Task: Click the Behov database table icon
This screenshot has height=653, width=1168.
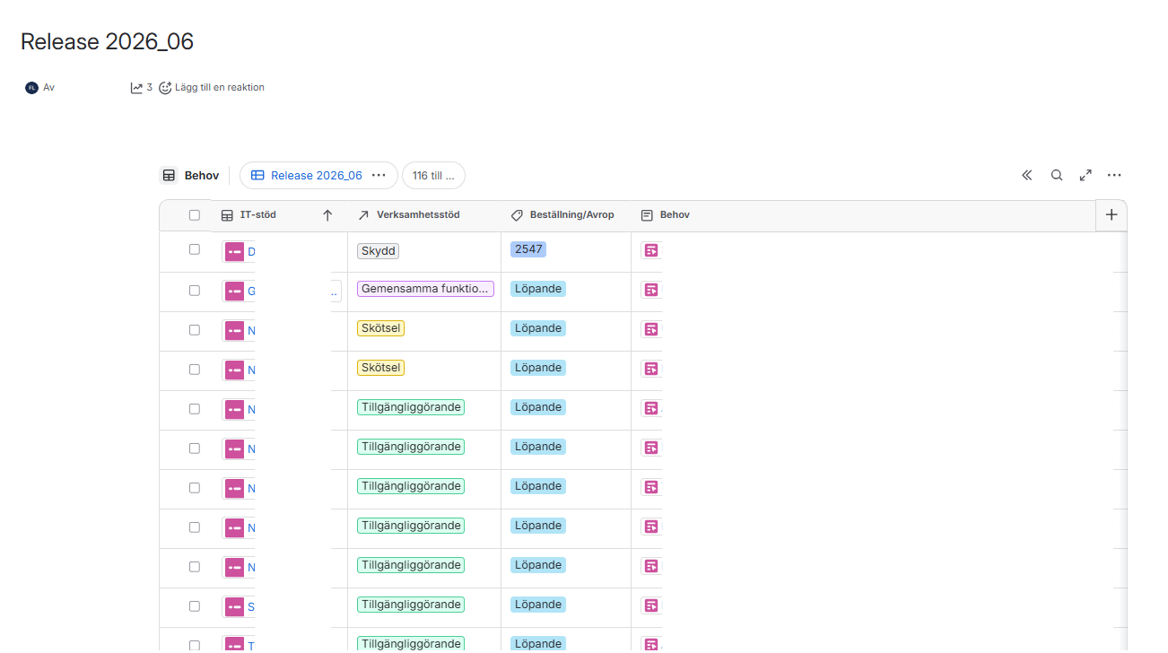Action: tap(169, 176)
